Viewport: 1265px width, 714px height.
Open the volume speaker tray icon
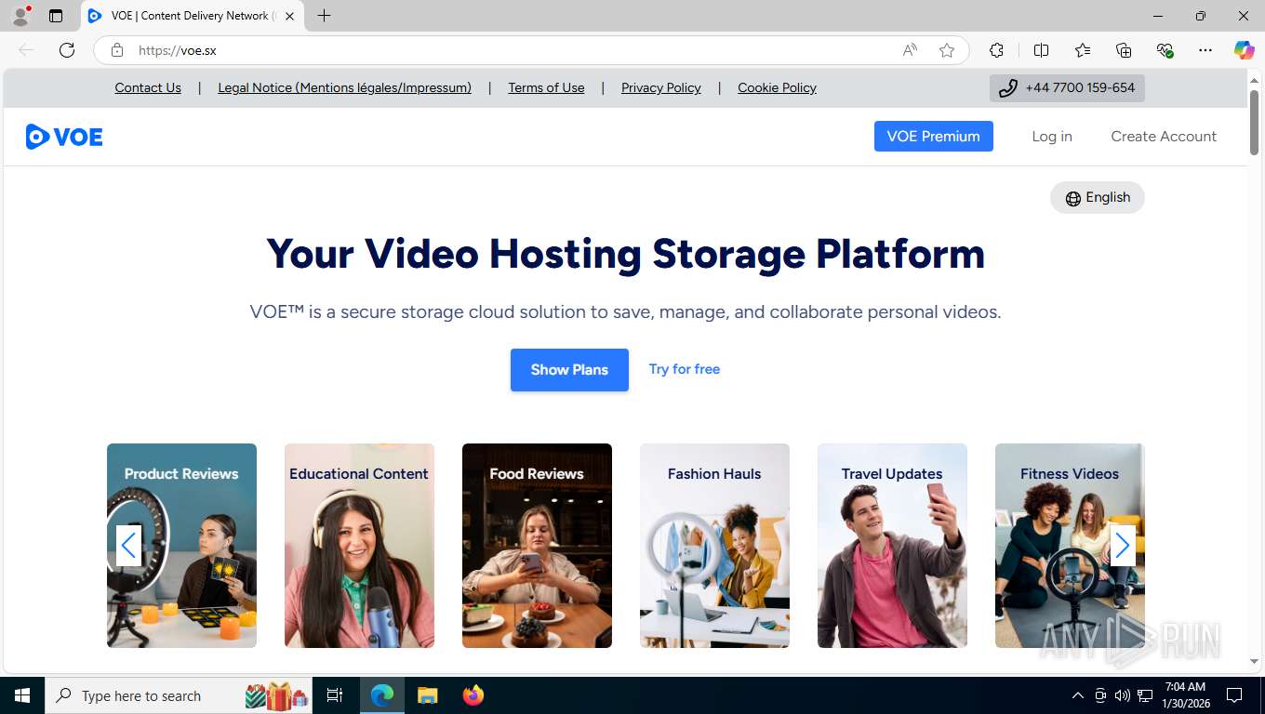(1123, 695)
